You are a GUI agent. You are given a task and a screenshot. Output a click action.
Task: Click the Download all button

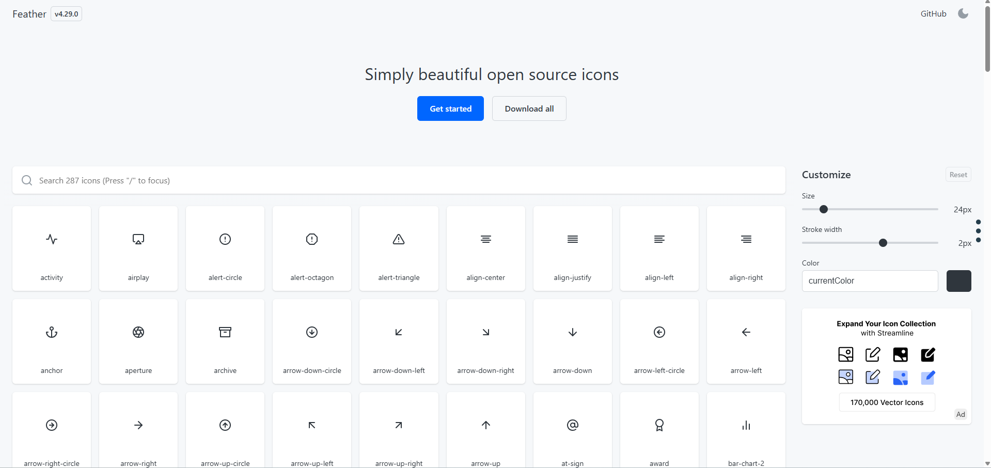pyautogui.click(x=529, y=108)
